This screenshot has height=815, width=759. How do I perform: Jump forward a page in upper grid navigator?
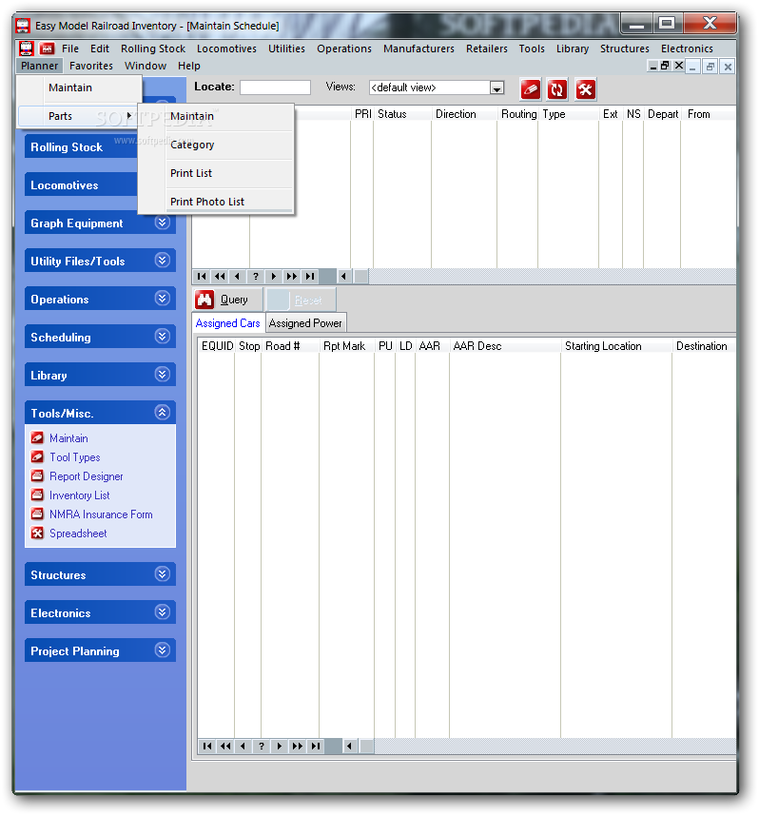click(292, 277)
